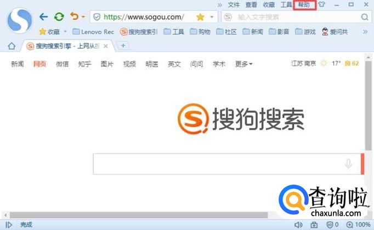The width and height of the screenshot is (374, 230).
Task: Show more bookmarks with right chevron
Action: [x=365, y=32]
